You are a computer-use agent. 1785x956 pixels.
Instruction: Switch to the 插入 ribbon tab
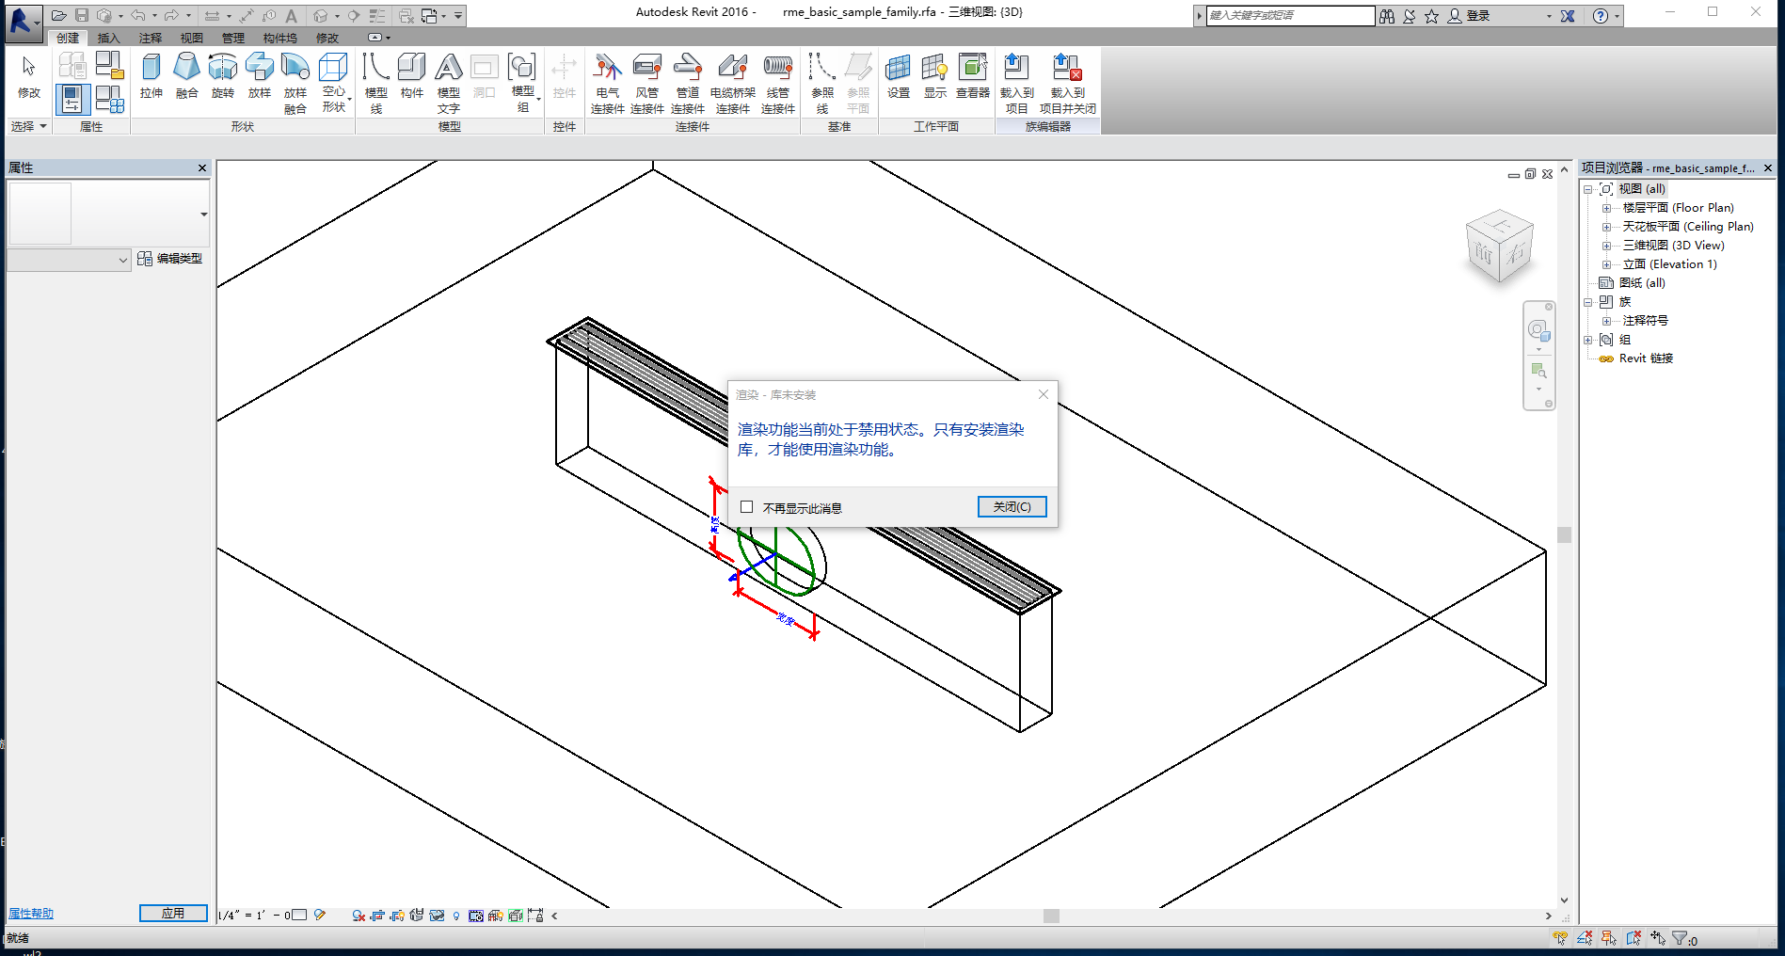pos(107,38)
